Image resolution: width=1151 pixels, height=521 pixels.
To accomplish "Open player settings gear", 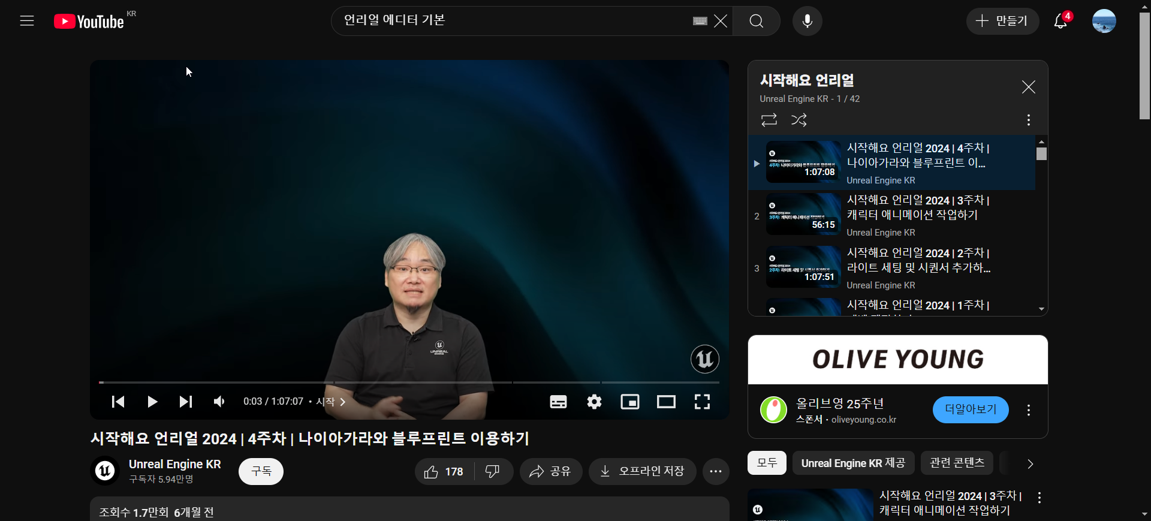I will 594,402.
